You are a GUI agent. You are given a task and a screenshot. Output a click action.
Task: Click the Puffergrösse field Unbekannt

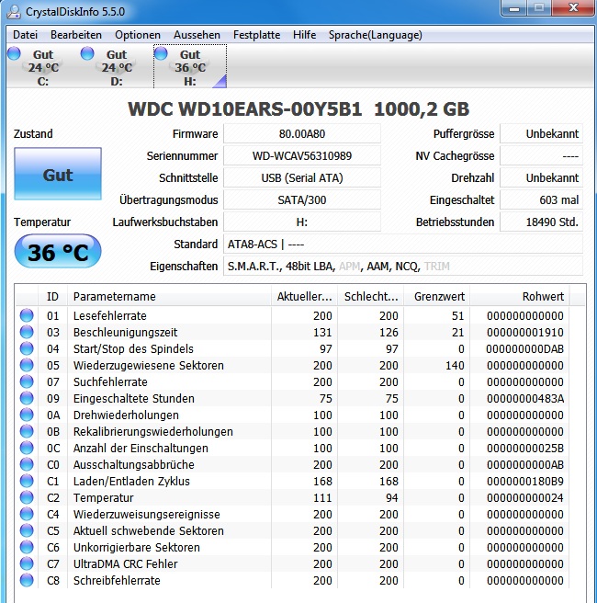point(541,134)
